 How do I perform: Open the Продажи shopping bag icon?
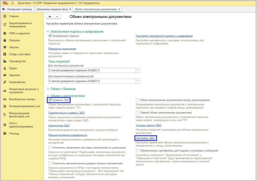(5, 40)
